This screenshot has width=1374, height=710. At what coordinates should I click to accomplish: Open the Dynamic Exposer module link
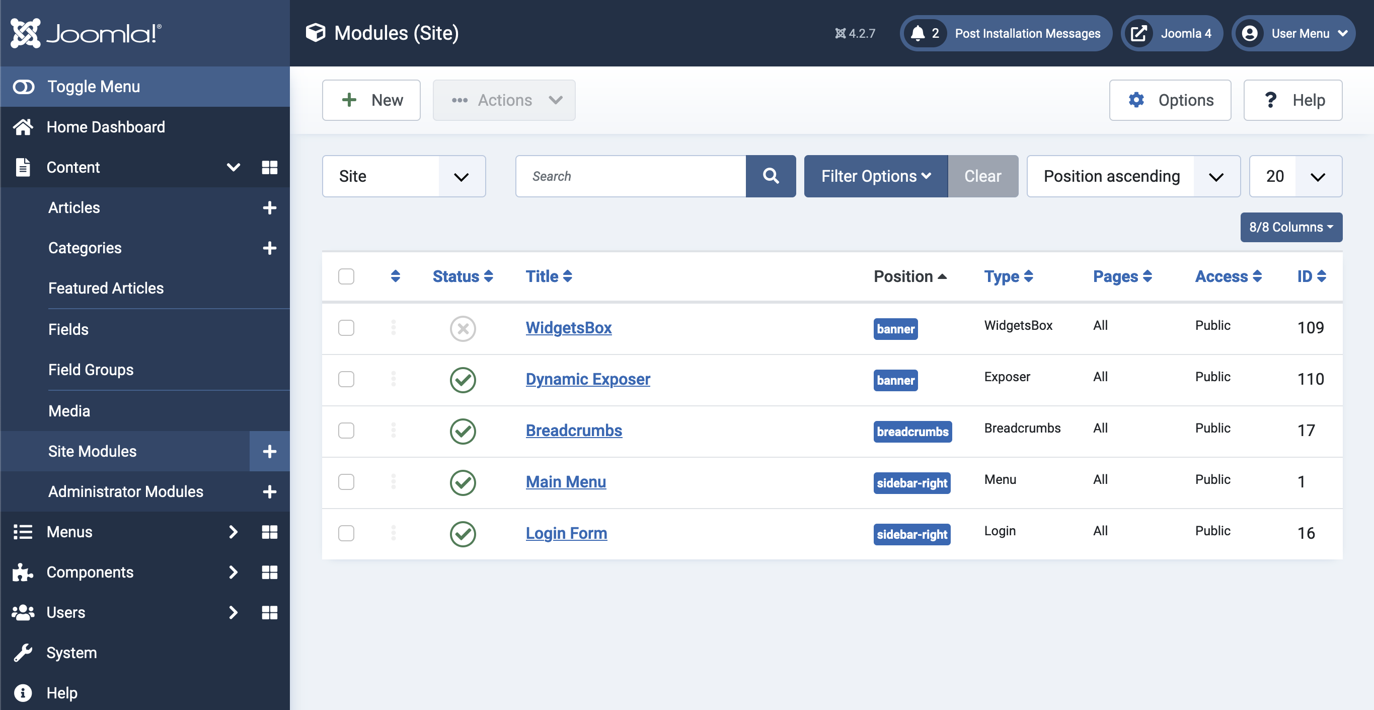587,380
